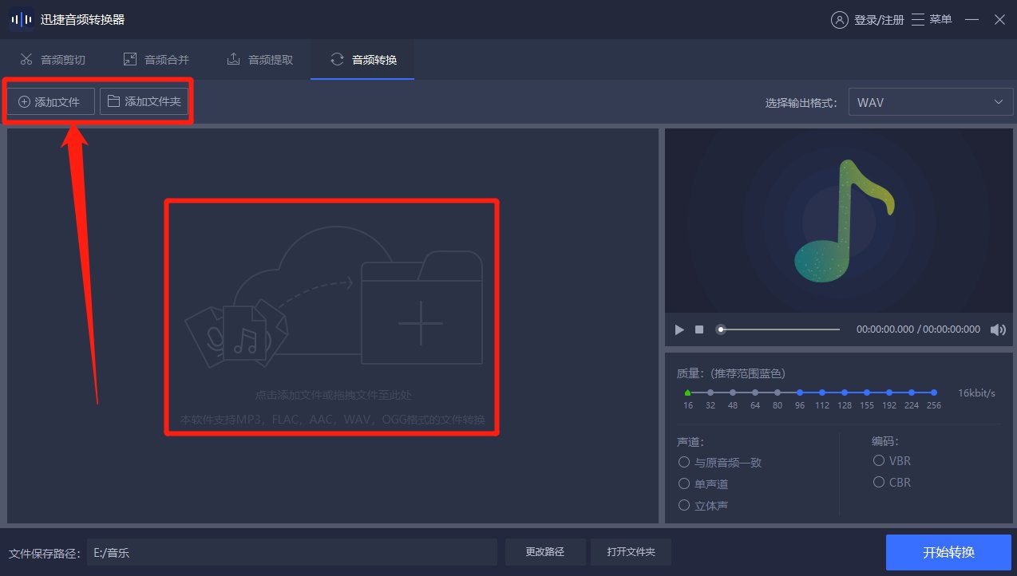
Task: Click the 音频提取 extraction tool icon
Action: point(234,58)
